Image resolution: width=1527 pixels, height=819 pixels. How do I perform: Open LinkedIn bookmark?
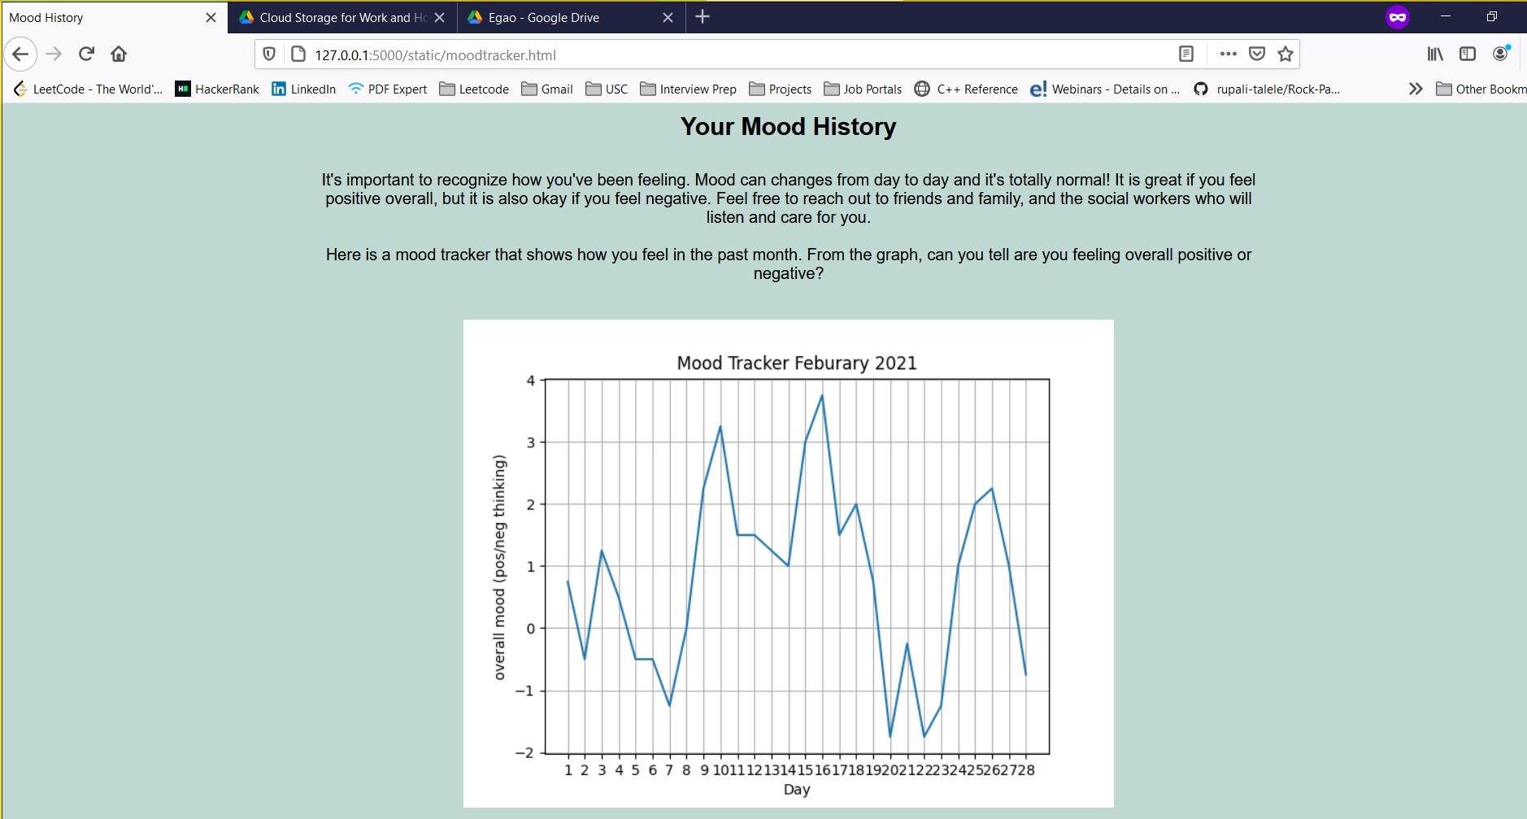(x=303, y=89)
